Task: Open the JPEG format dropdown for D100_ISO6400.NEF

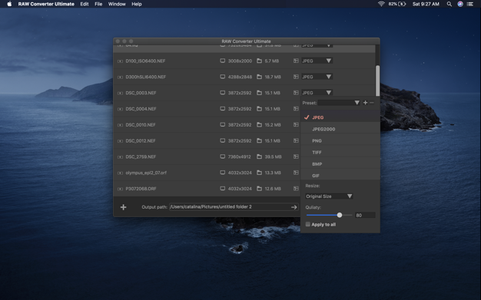Action: coord(317,61)
